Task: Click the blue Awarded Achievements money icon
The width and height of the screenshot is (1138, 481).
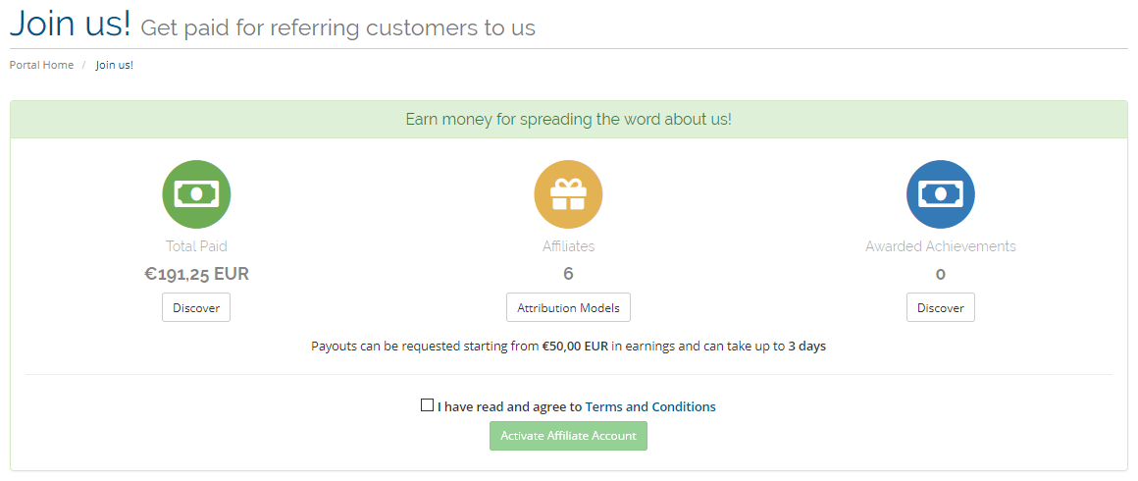Action: point(941,194)
